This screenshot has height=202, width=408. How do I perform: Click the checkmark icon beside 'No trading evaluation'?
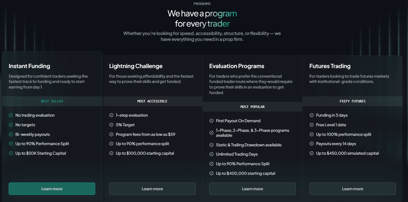[11, 115]
